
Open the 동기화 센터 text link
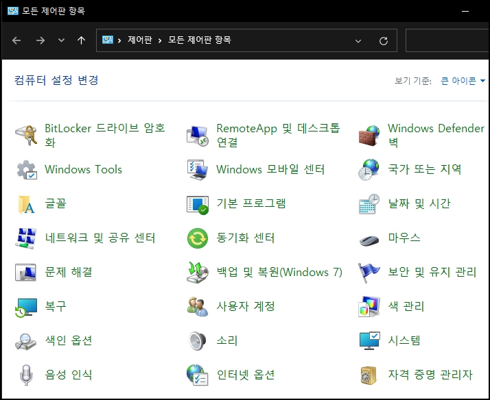coord(245,238)
